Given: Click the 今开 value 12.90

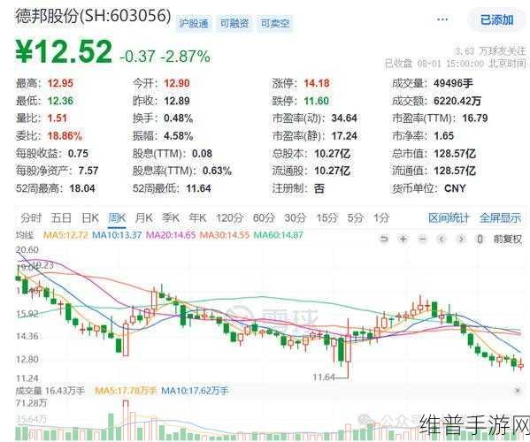Looking at the screenshot, I should [177, 83].
